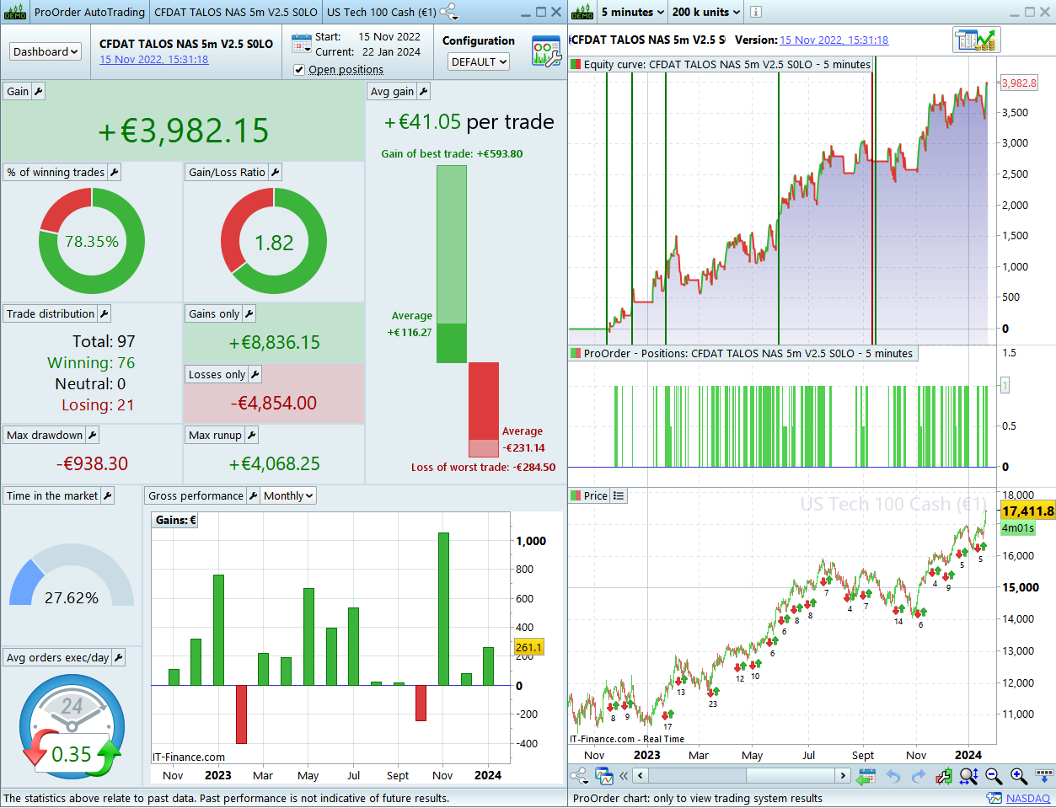Zoom in the chart with plus magnifier
Image resolution: width=1056 pixels, height=808 pixels.
click(x=1019, y=776)
